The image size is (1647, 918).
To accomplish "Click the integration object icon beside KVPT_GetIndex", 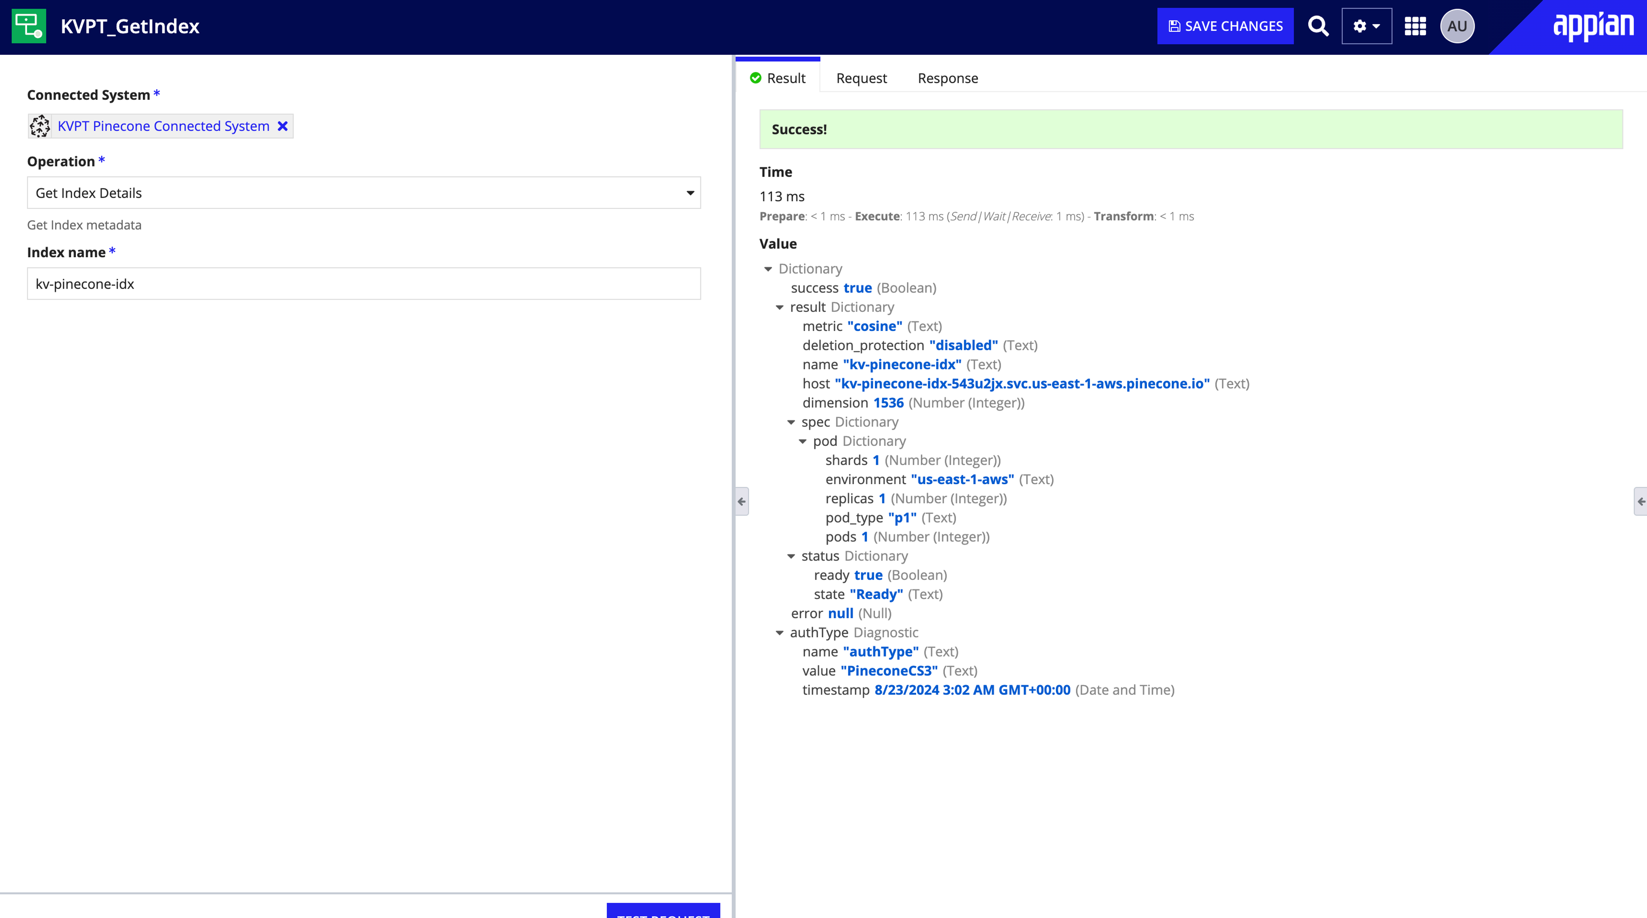I will (29, 26).
